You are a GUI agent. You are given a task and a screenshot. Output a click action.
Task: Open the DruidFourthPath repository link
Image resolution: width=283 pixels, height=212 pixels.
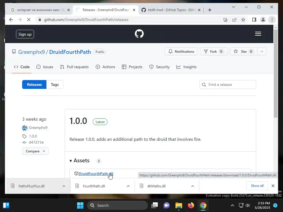click(70, 52)
